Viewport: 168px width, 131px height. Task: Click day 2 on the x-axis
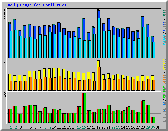click(x=16, y=127)
